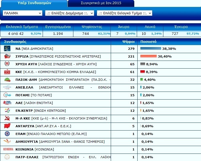Click the ΝΔ blue percentage bar

[151, 48]
